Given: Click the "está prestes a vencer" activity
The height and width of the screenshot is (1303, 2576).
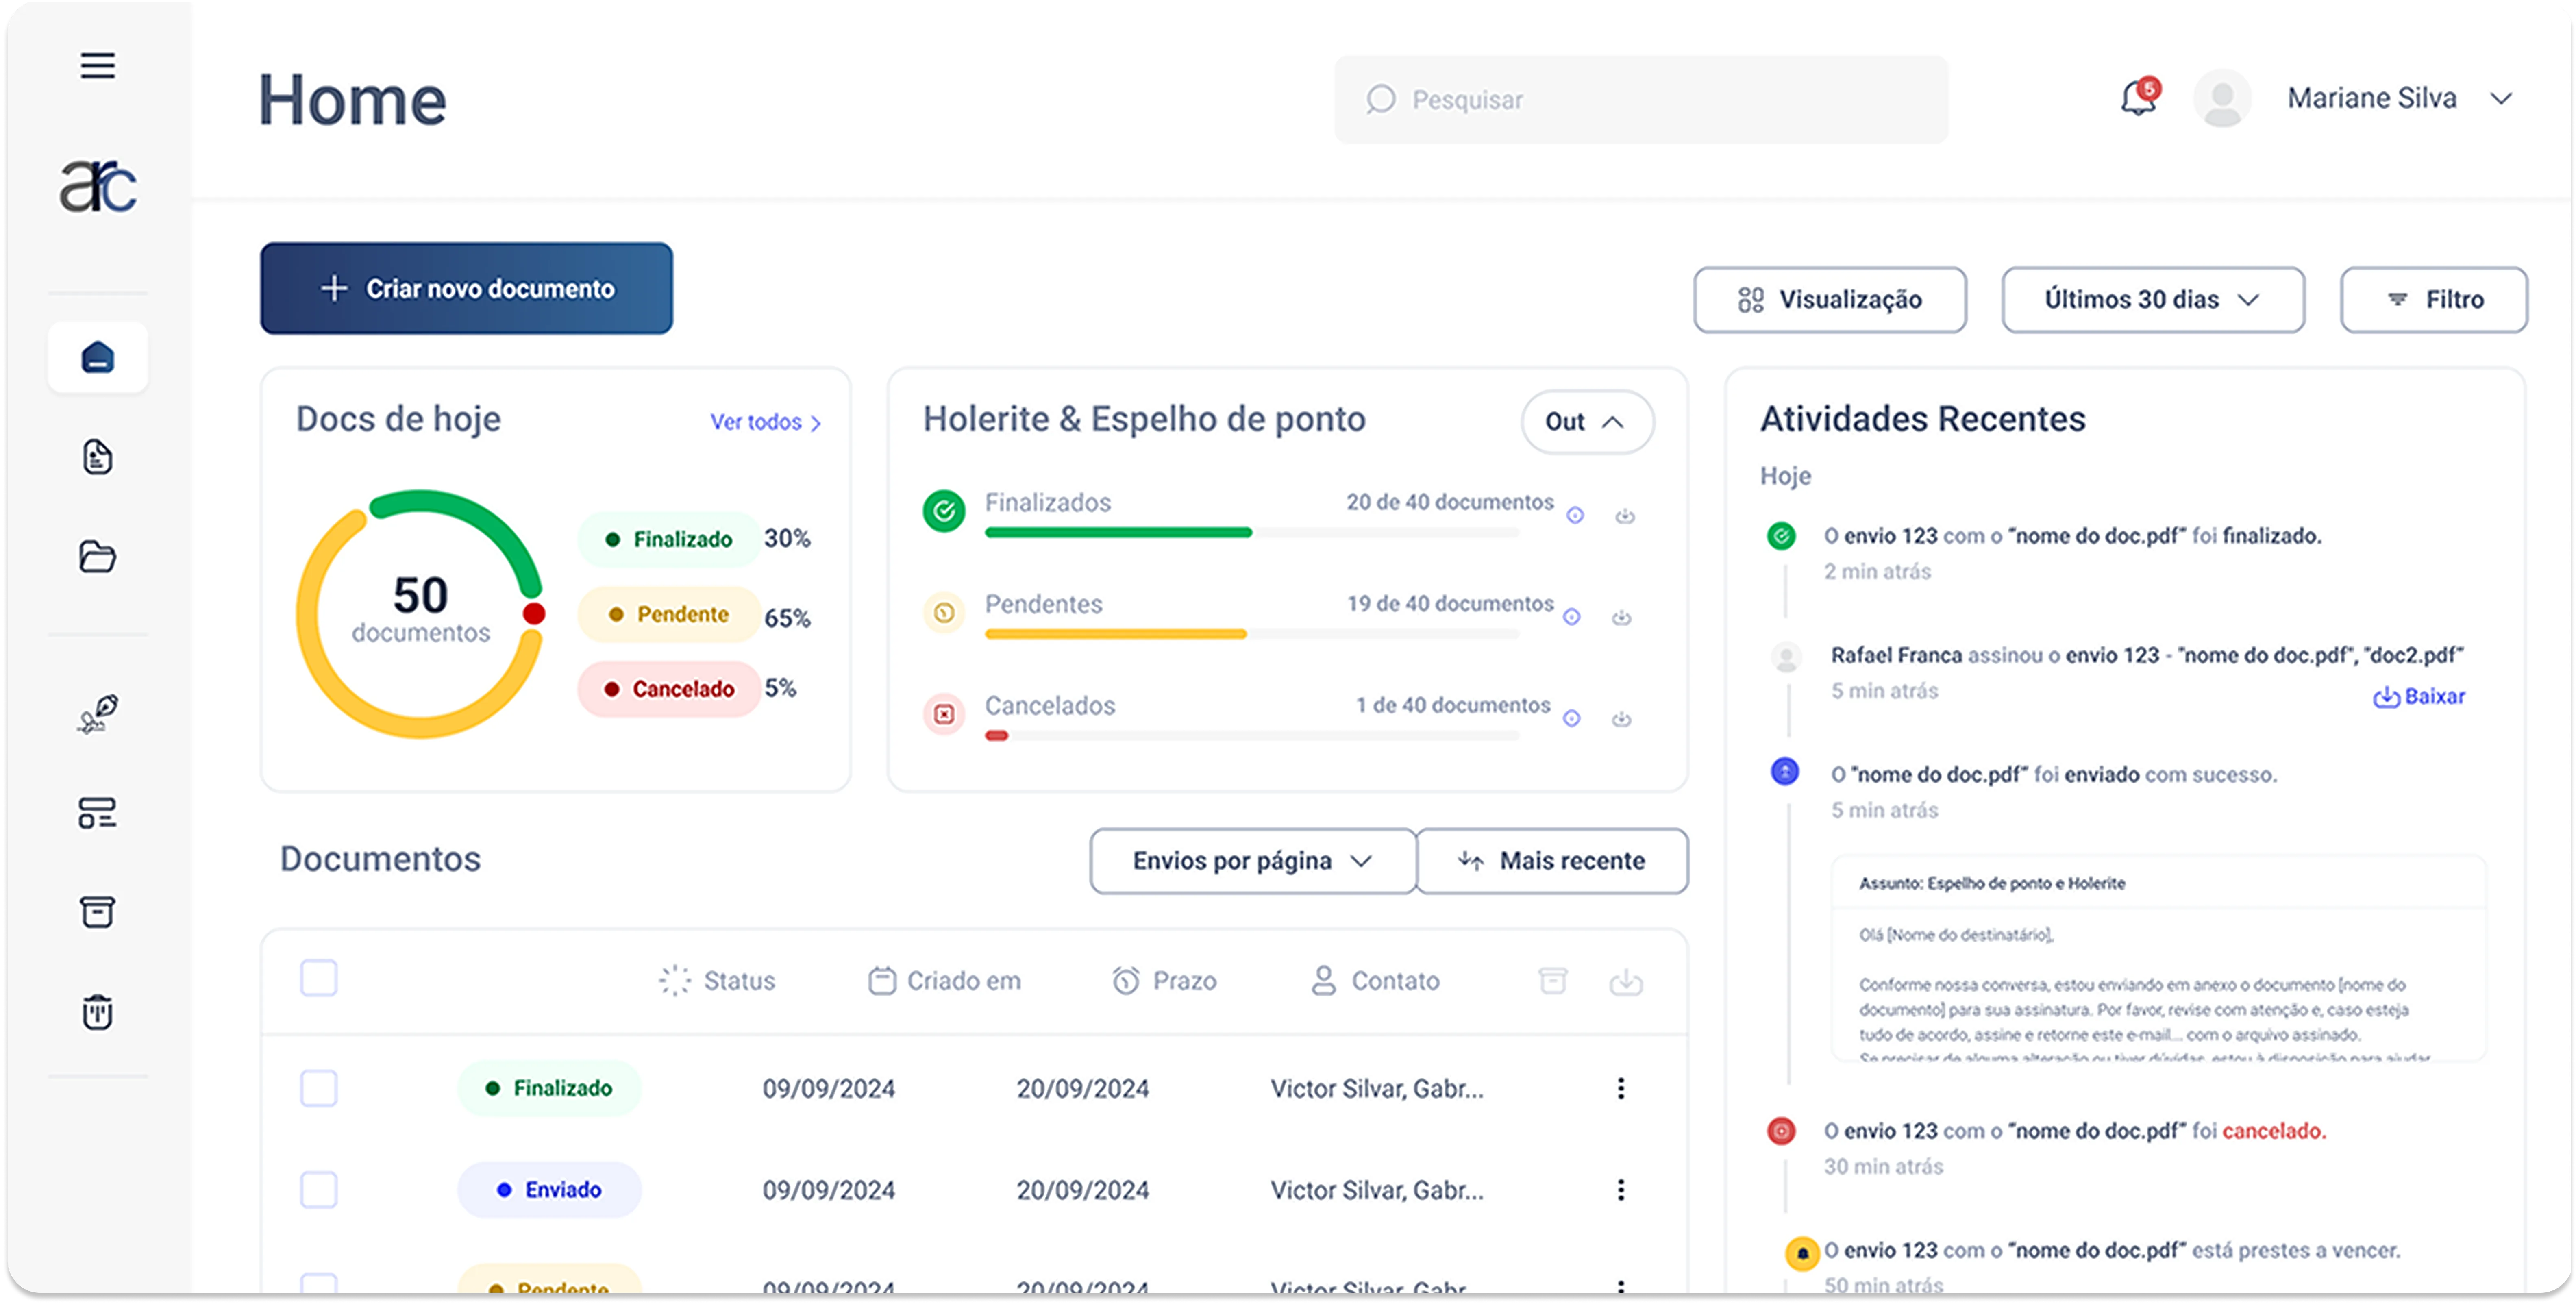Looking at the screenshot, I should point(2112,1250).
